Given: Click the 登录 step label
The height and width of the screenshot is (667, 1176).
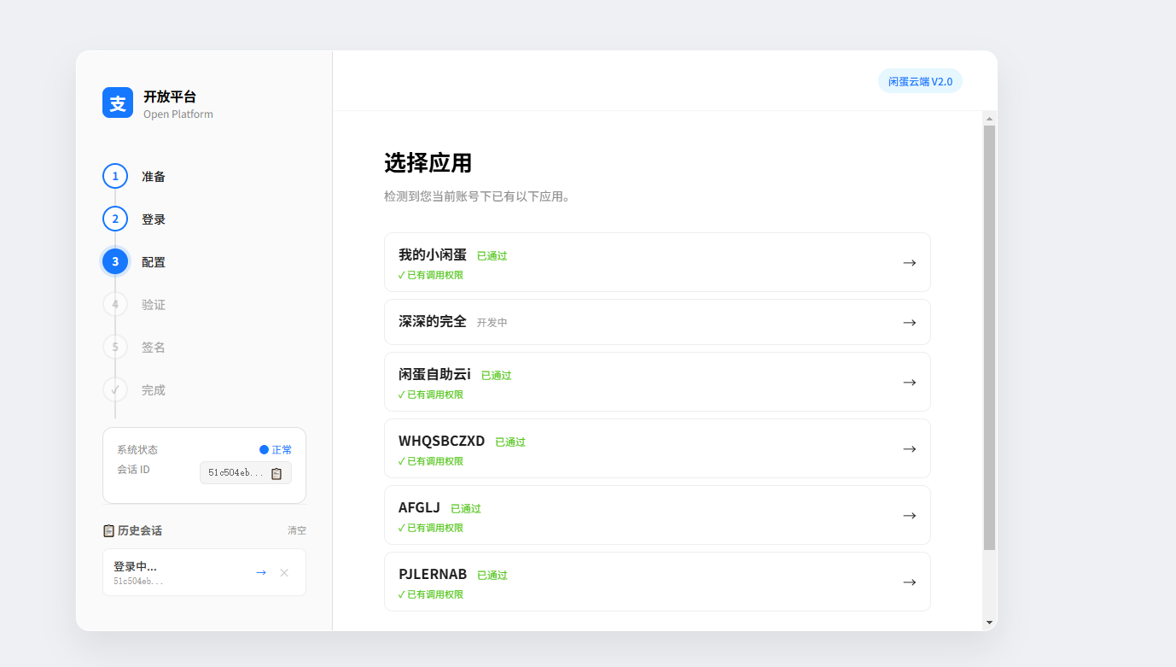Looking at the screenshot, I should click(154, 219).
